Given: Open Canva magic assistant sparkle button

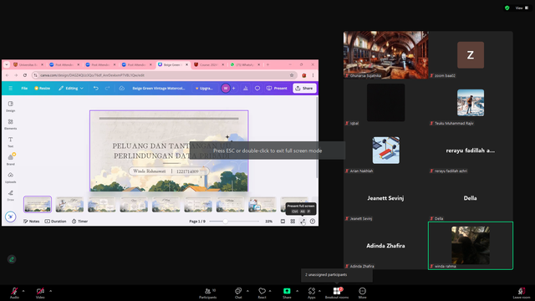Looking at the screenshot, I should (x=11, y=217).
